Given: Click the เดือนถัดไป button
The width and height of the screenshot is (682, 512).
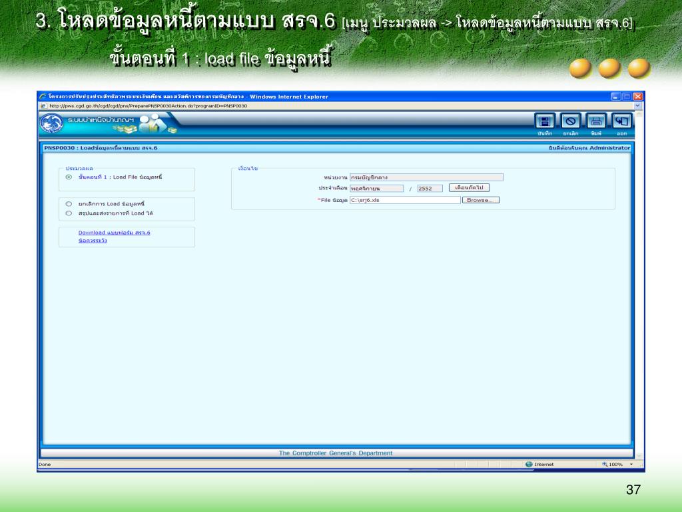Looking at the screenshot, I should [x=470, y=187].
